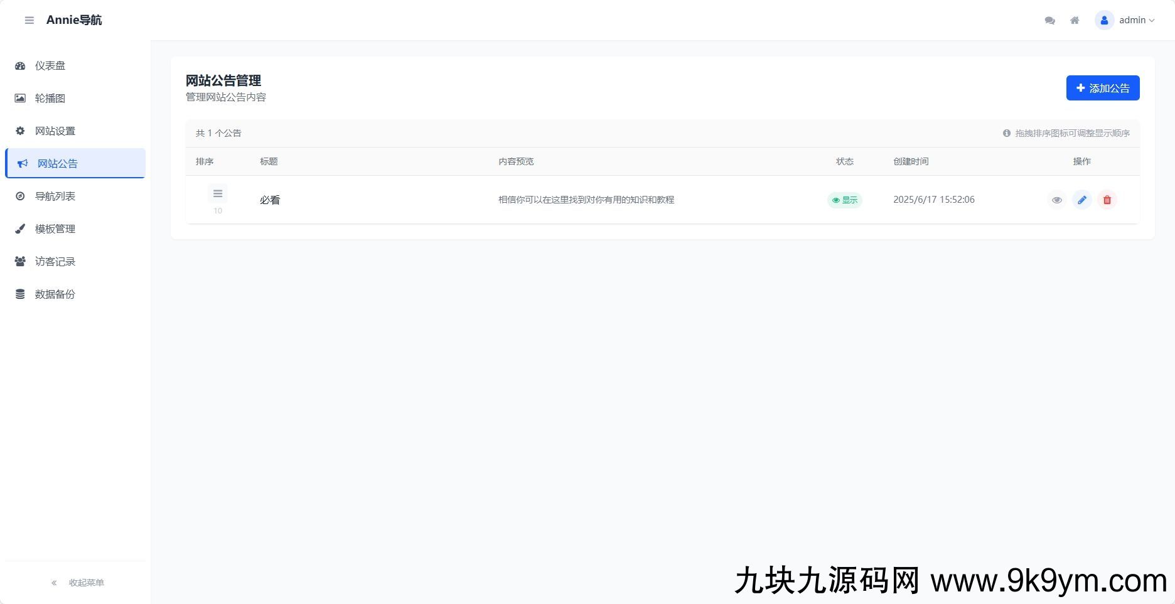Image resolution: width=1175 pixels, height=604 pixels.
Task: Click the speedometer icon next to 仪表盘
Action: pos(20,65)
